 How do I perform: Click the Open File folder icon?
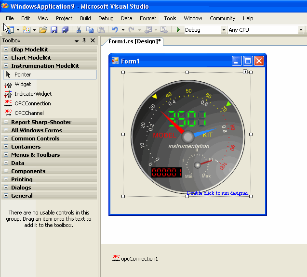pos(43,30)
